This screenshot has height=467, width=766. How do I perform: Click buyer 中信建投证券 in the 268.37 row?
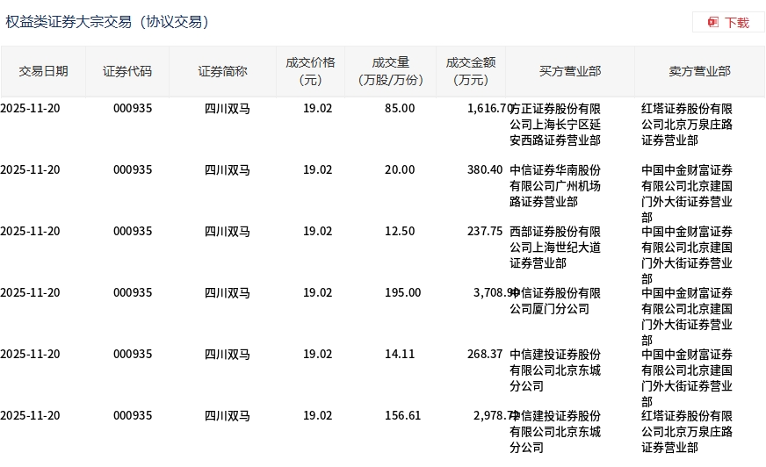[x=555, y=370]
